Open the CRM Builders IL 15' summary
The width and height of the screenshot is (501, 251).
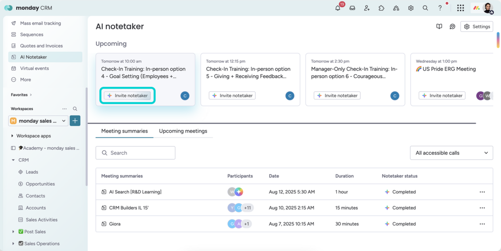click(129, 208)
